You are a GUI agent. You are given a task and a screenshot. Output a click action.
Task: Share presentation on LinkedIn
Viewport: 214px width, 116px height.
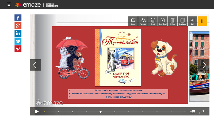point(18,33)
